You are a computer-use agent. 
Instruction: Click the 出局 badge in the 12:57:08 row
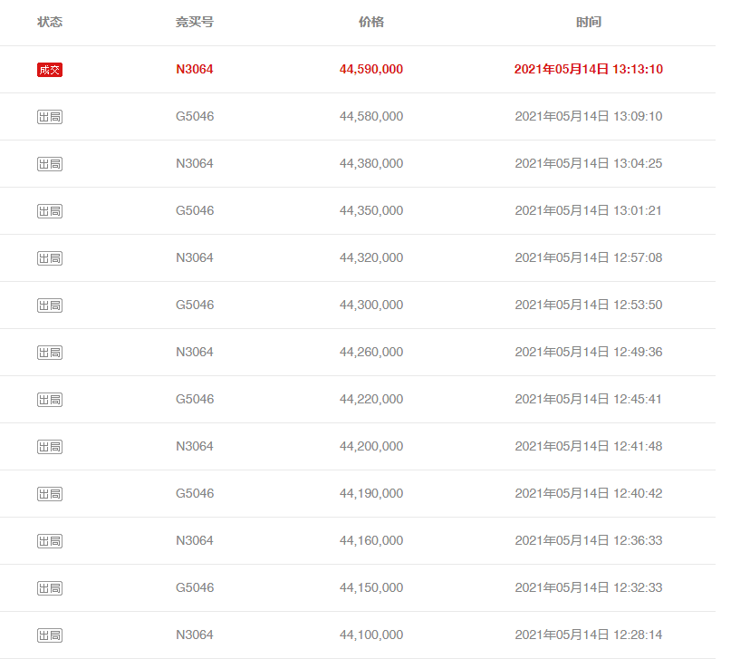coord(50,258)
